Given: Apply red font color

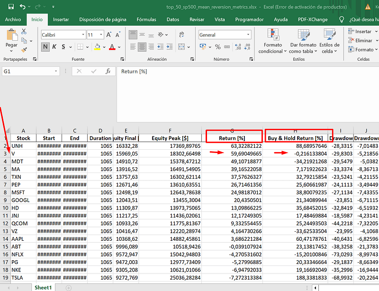Looking at the screenshot, I should 112,47.
